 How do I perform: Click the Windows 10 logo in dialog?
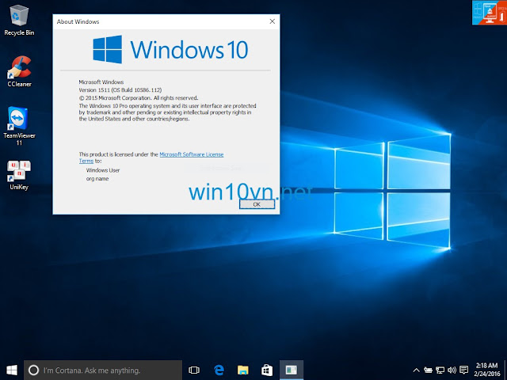click(x=171, y=49)
